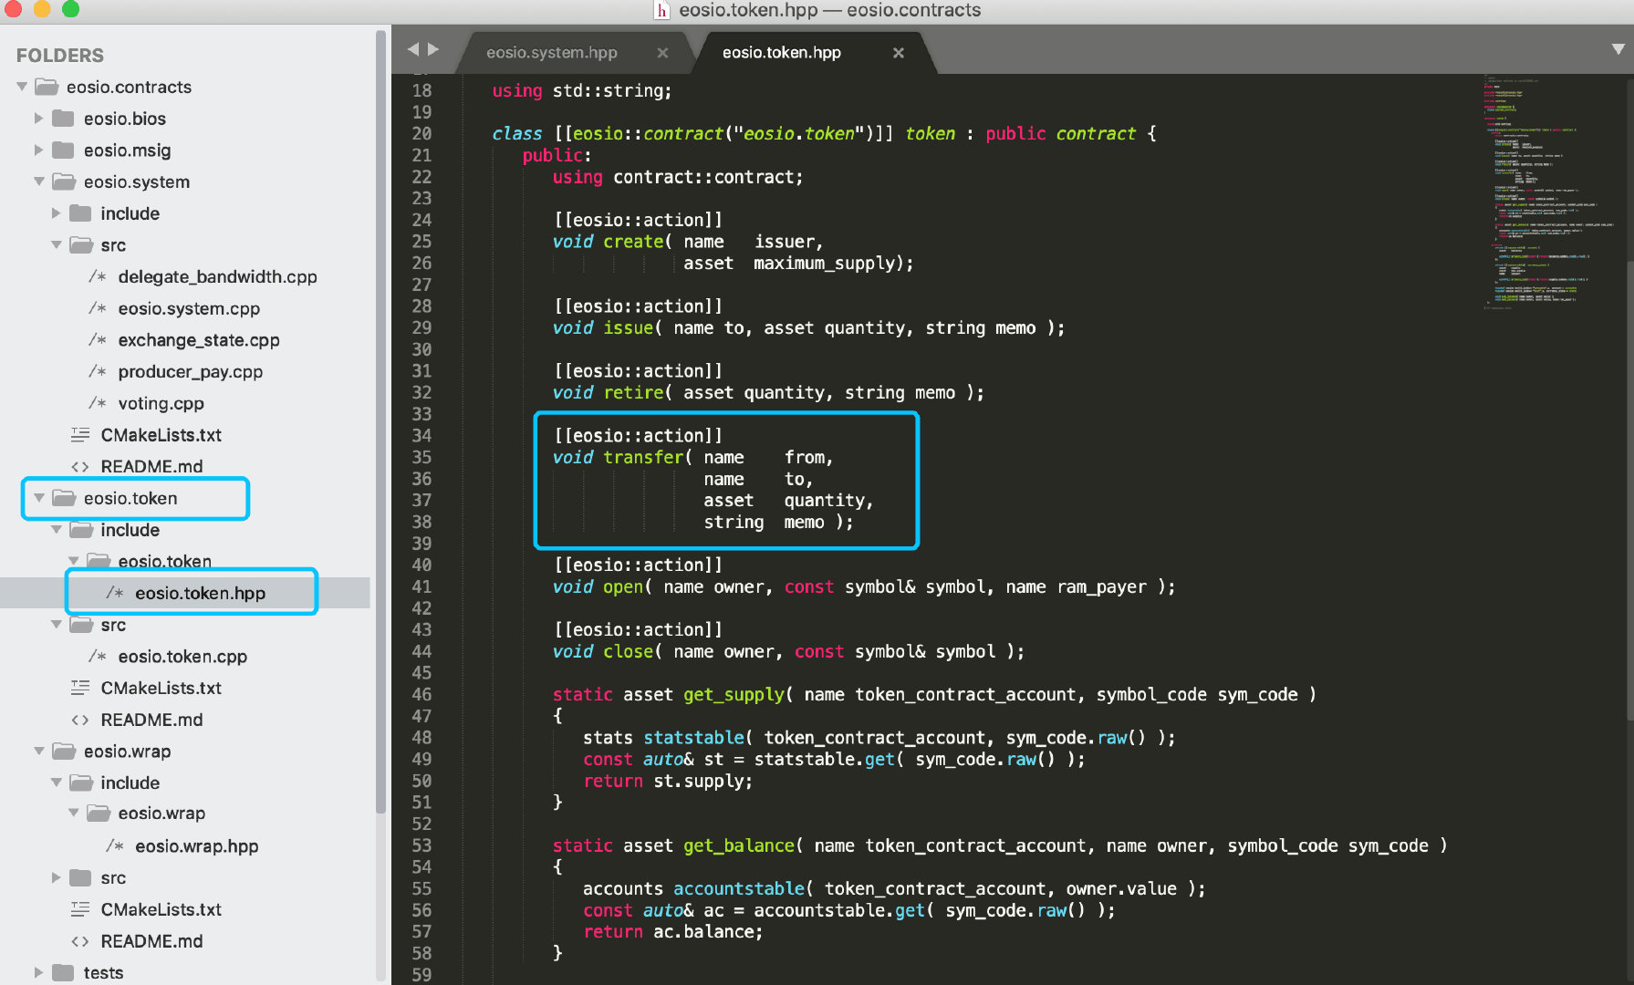Viewport: 1634px width, 985px height.
Task: Click get_supply function name on line 46
Action: [734, 694]
